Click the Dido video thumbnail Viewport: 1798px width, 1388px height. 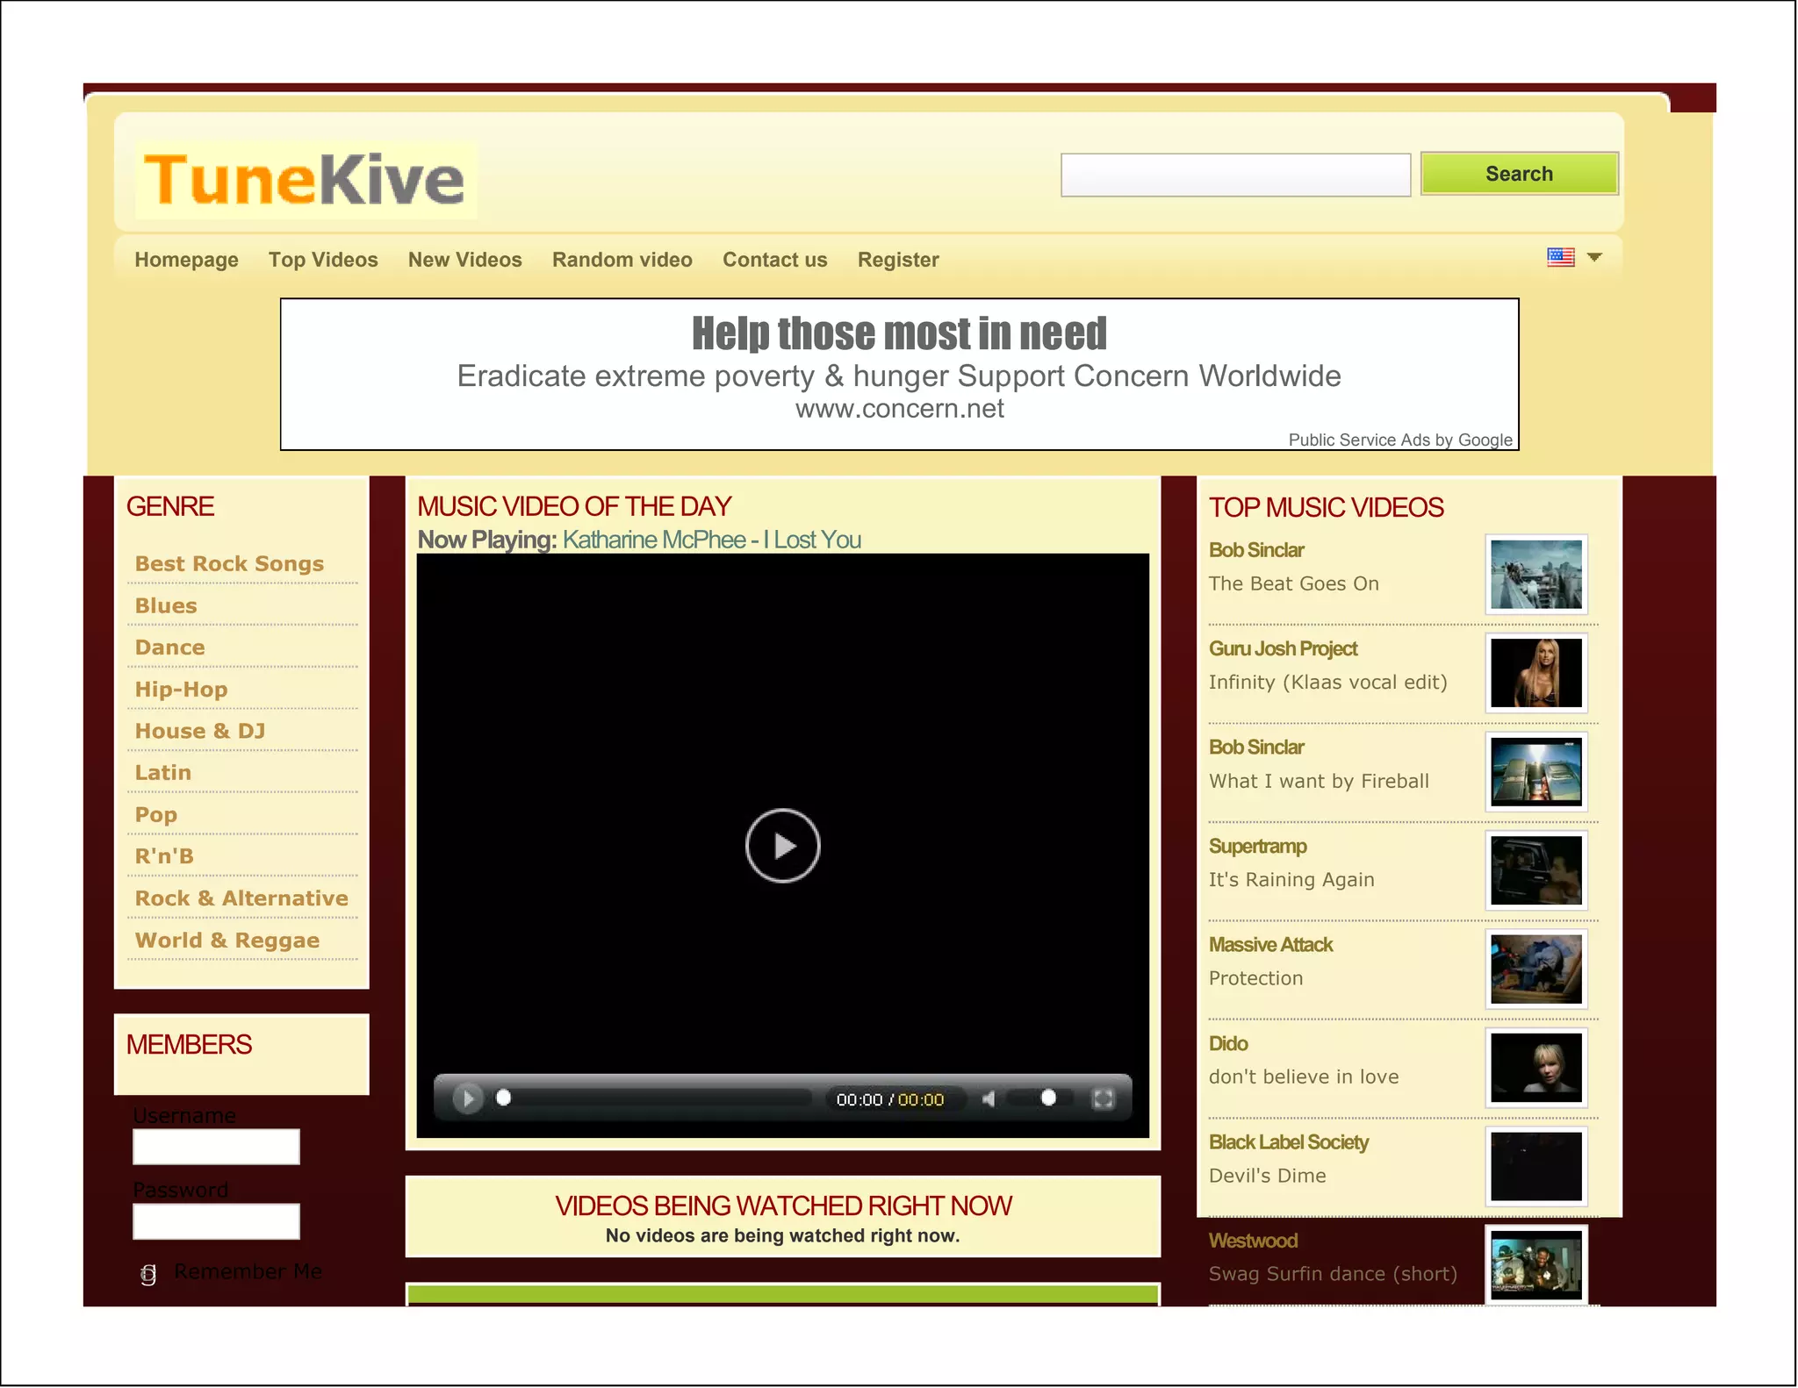(x=1535, y=1068)
